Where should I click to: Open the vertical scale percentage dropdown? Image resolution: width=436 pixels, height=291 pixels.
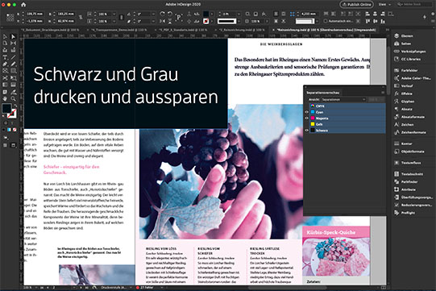[x=114, y=21]
